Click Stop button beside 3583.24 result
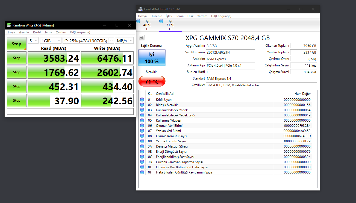356x203 pixels. [17, 58]
